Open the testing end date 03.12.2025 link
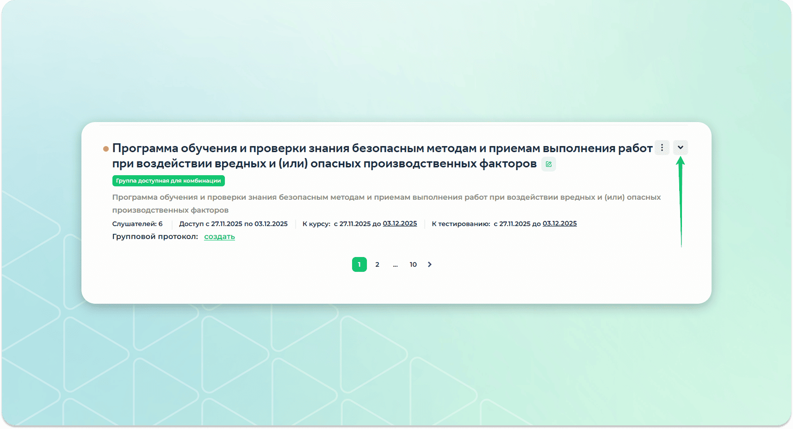 [559, 224]
